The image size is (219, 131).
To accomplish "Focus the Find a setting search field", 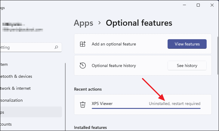I will tap(31, 47).
